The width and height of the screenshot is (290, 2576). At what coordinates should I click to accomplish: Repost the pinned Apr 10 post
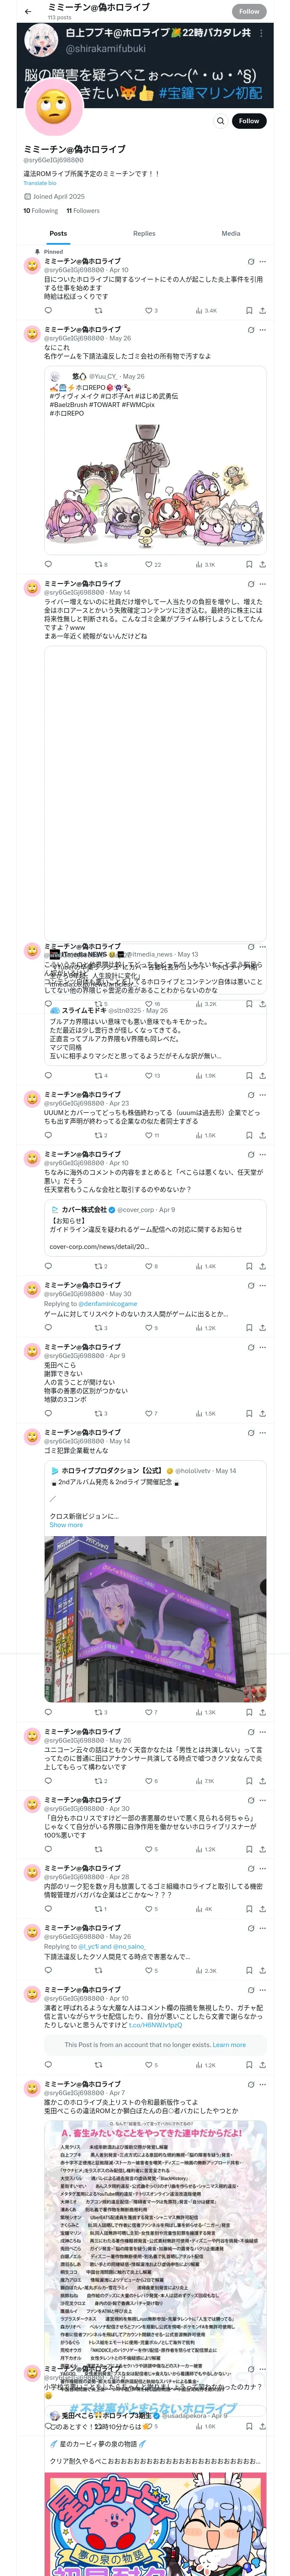point(97,311)
